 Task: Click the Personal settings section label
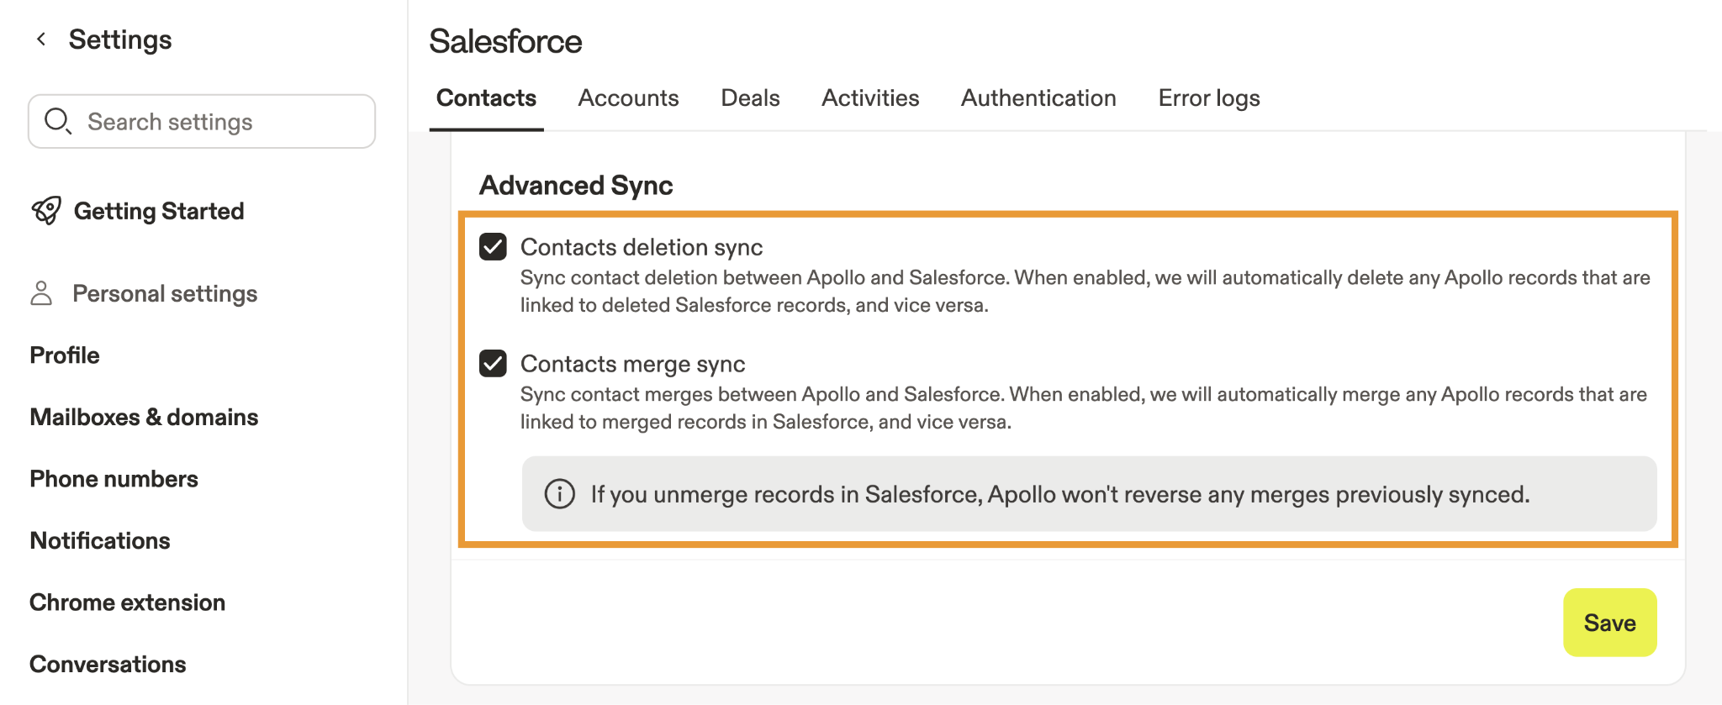pyautogui.click(x=165, y=293)
